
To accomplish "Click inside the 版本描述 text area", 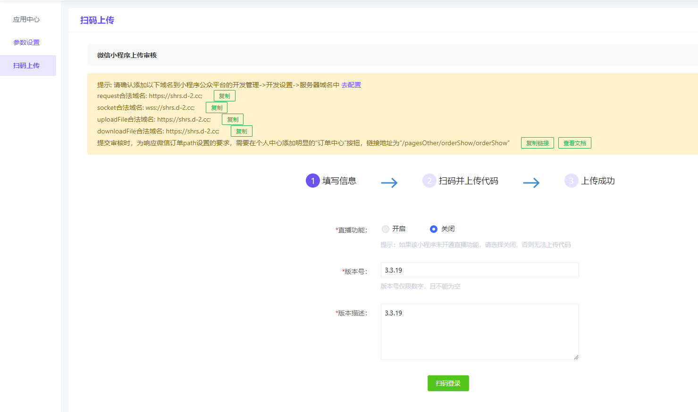I will 479,332.
